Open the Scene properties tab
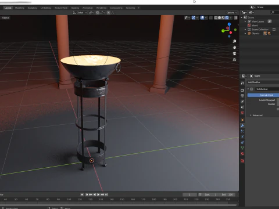Screen dimensions: 279x209 242,107
